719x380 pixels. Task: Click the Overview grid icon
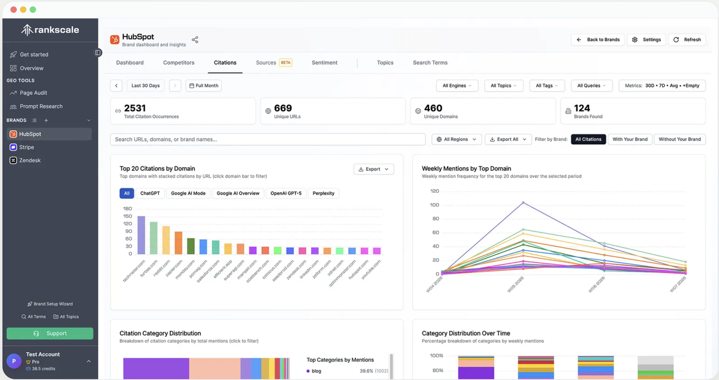pos(13,68)
